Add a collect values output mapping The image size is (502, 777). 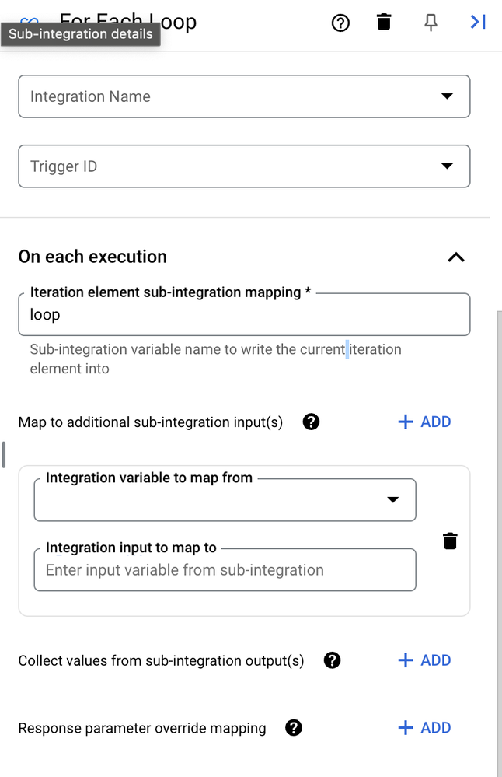(x=424, y=660)
